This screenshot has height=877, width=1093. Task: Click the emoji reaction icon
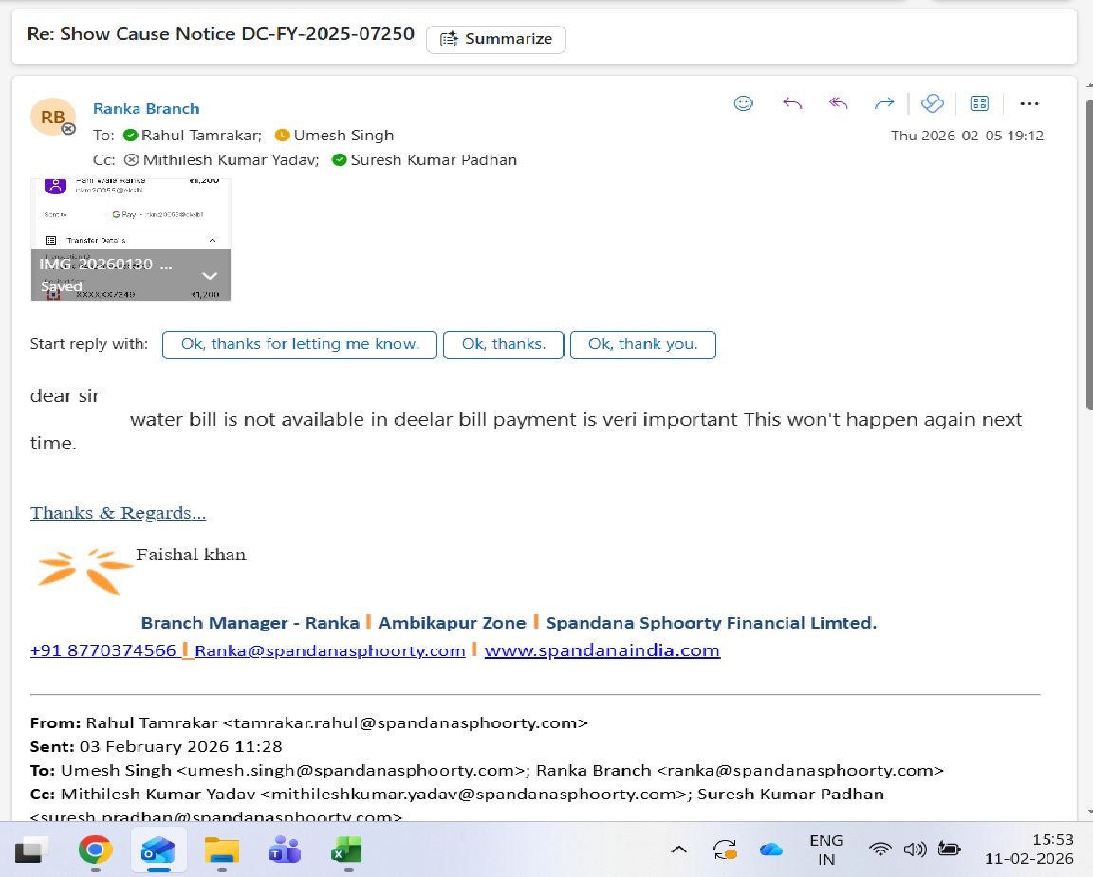pyautogui.click(x=744, y=103)
